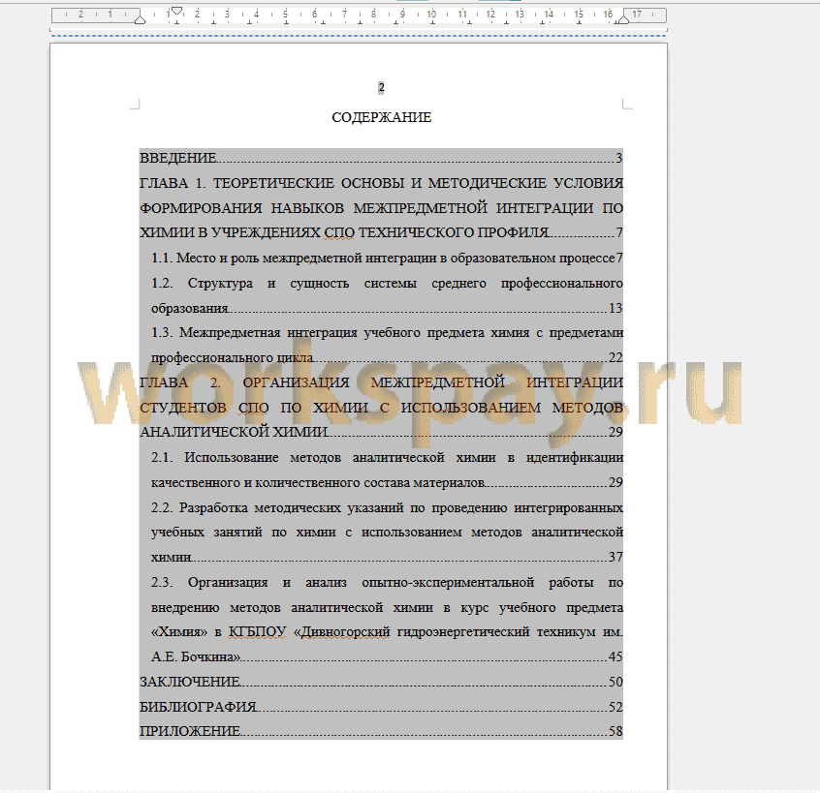Click the left indent marker on ruler
Viewport: 820px width, 793px height.
point(140,20)
